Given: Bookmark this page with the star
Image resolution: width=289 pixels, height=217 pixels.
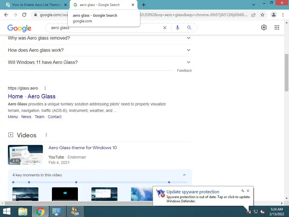Looking at the screenshot, I should tap(262, 15).
